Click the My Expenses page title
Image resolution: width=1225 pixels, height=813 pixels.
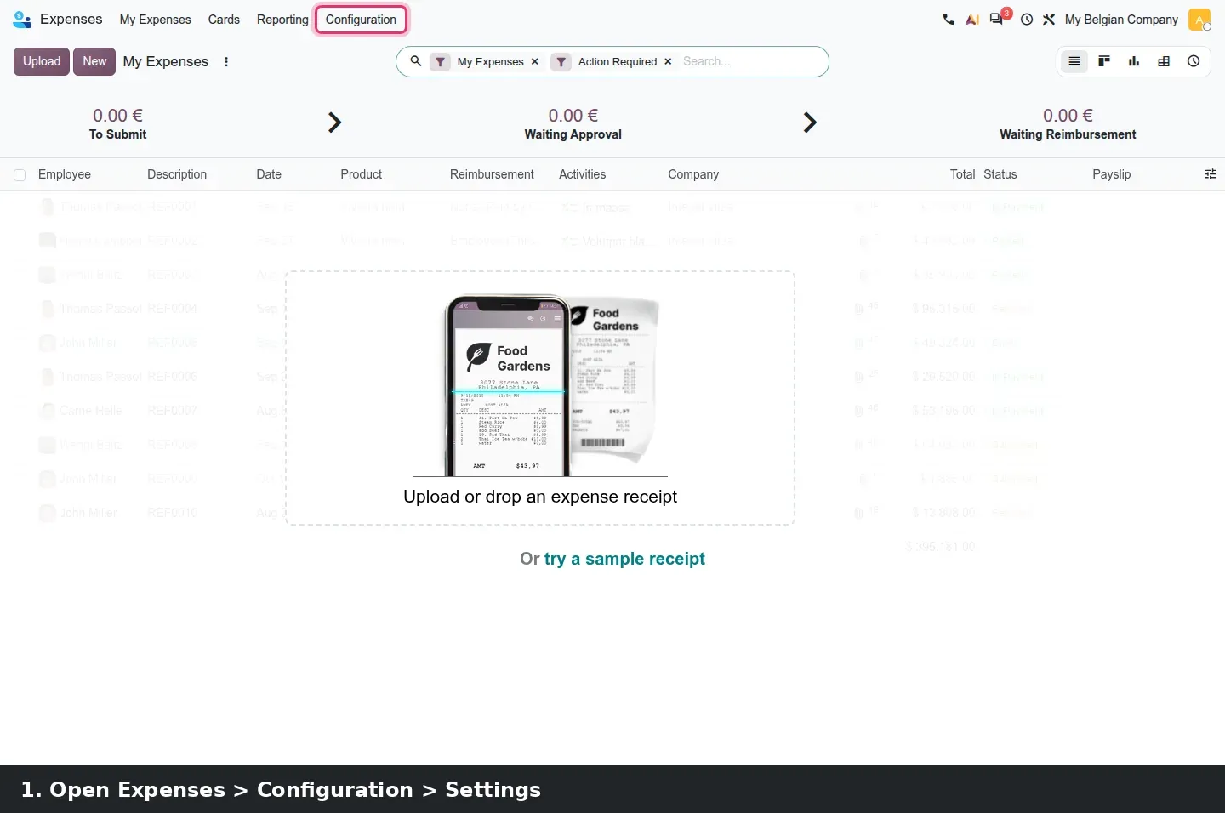point(166,61)
